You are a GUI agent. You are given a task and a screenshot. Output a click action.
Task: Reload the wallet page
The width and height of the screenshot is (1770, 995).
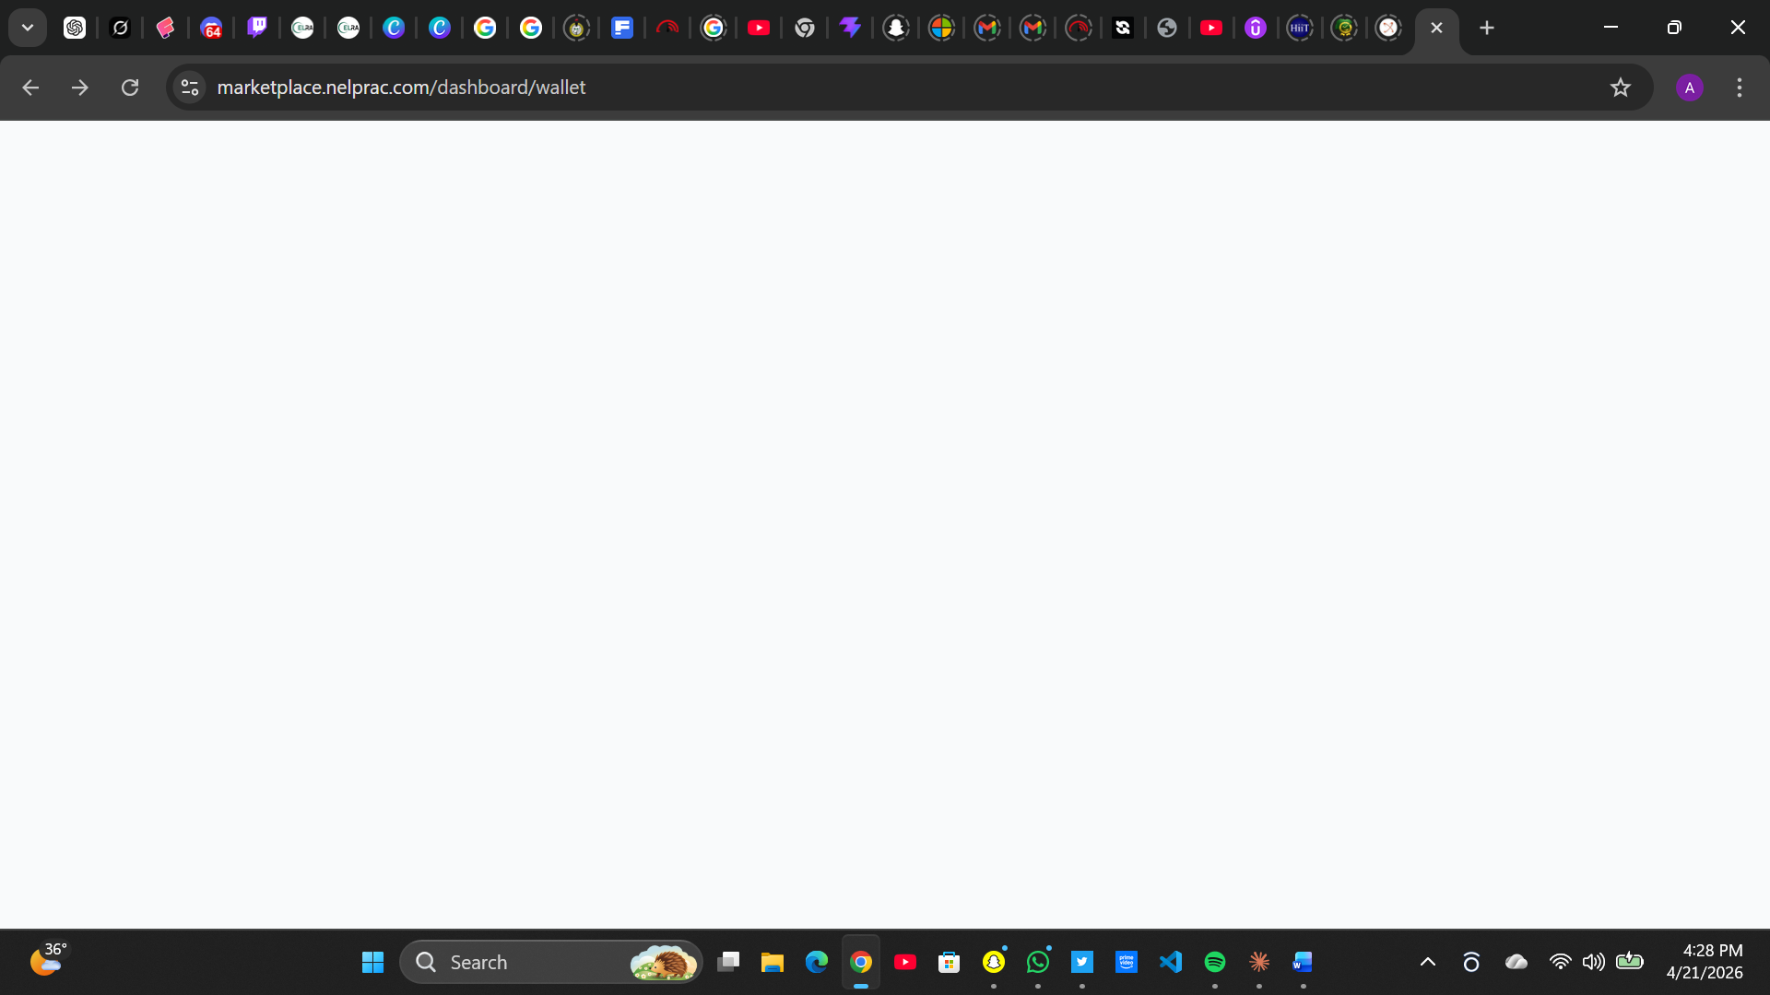tap(130, 88)
